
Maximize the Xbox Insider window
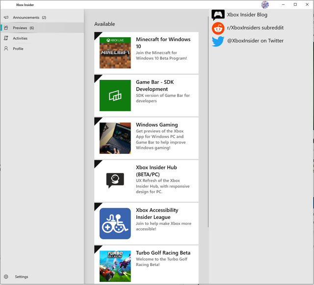coord(295,4)
